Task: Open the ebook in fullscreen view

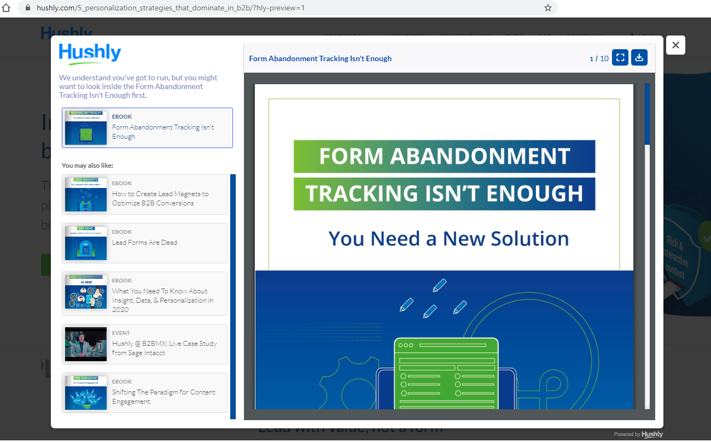Action: point(620,57)
